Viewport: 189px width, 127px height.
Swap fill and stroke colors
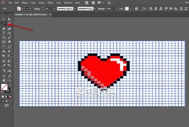[x=10, y=85]
